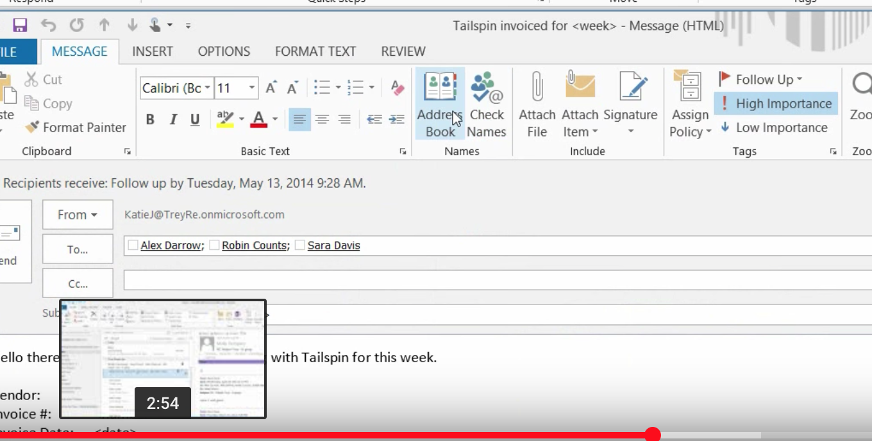The image size is (872, 441).
Task: Click the Save icon in quick access toolbar
Action: pyautogui.click(x=20, y=26)
